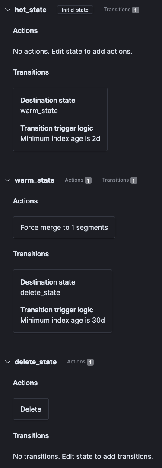Click the delete_state heading
The image size is (162, 468).
click(36, 362)
